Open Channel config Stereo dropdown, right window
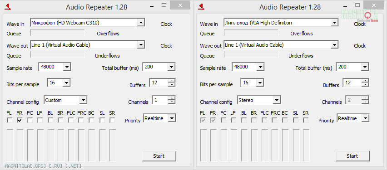Image resolution: width=387 pixels, height=170 pixels. tap(277, 100)
